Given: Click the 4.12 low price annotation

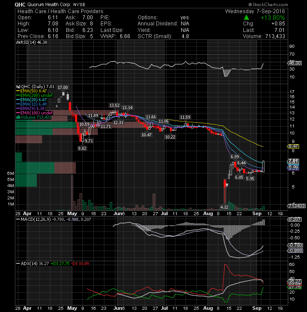Looking at the screenshot, I should pyautogui.click(x=225, y=207).
